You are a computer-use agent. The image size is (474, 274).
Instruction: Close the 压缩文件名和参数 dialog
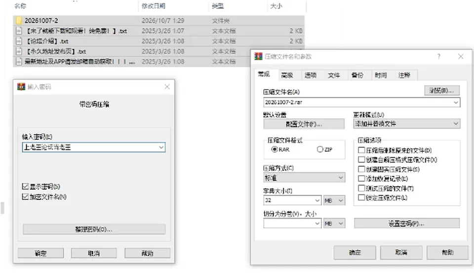pyautogui.click(x=461, y=56)
